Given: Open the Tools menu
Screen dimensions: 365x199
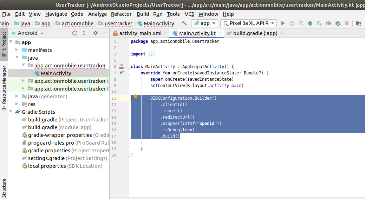Looking at the screenshot, I should pyautogui.click(x=173, y=14).
